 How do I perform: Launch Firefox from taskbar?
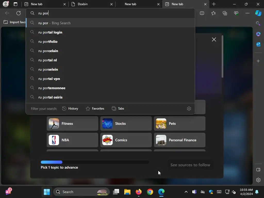(x=138, y=192)
